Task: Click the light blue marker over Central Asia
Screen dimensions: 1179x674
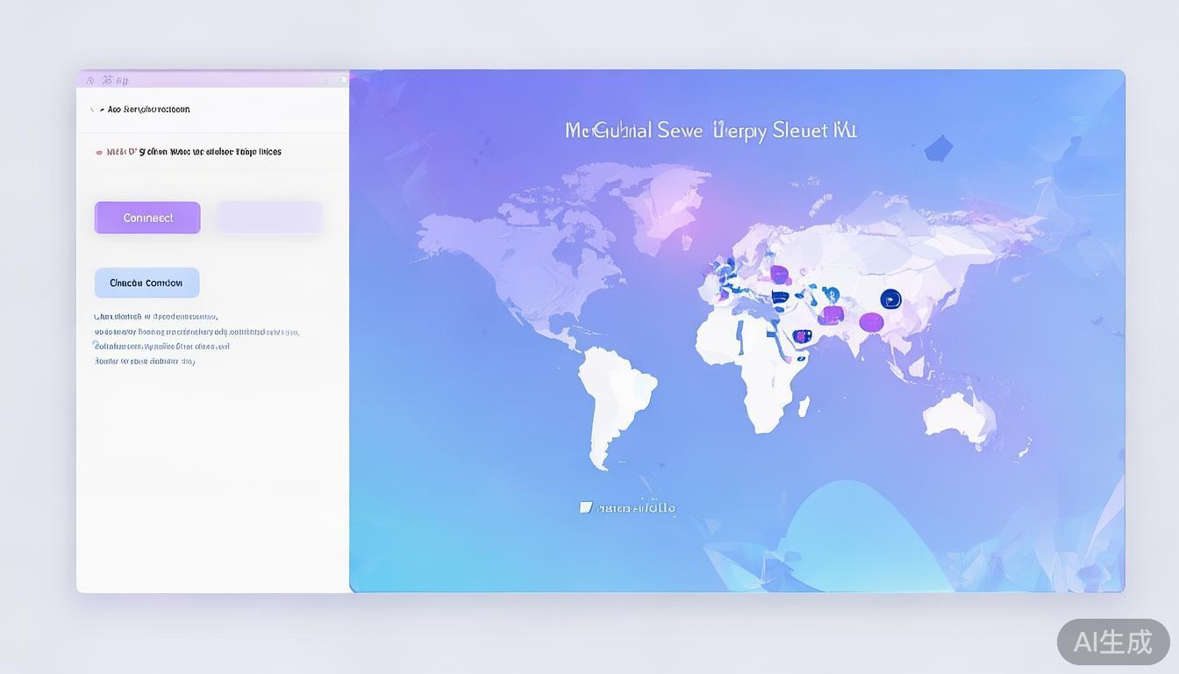Action: tap(831, 295)
